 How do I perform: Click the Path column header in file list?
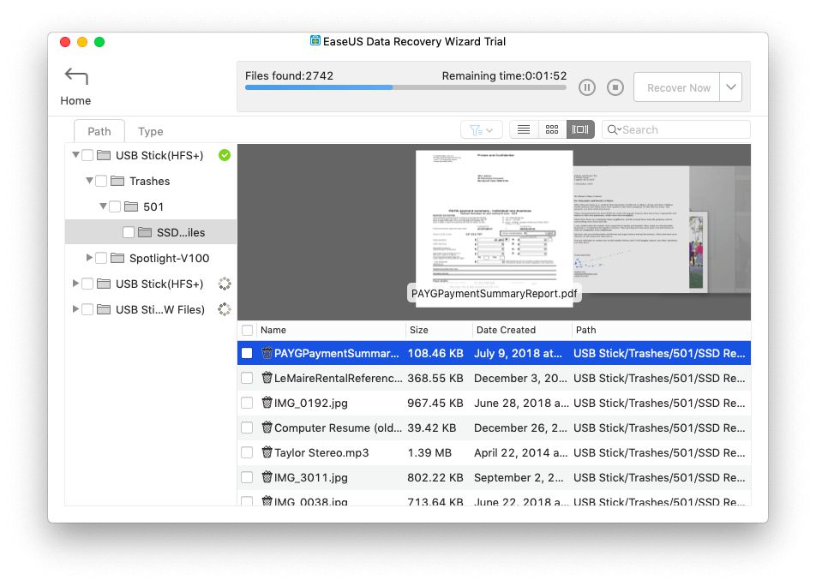coord(661,330)
